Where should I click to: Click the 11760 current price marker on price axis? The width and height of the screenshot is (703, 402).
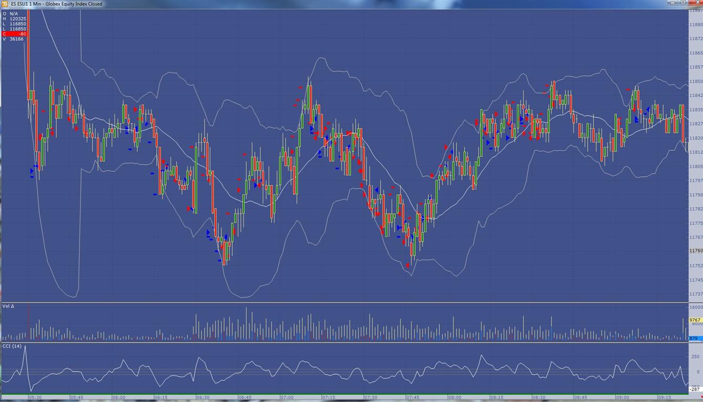point(696,251)
